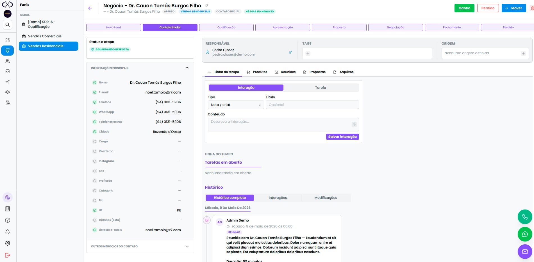Show the Interações history filter
Viewport: 534px width, 262px height.
point(278,198)
